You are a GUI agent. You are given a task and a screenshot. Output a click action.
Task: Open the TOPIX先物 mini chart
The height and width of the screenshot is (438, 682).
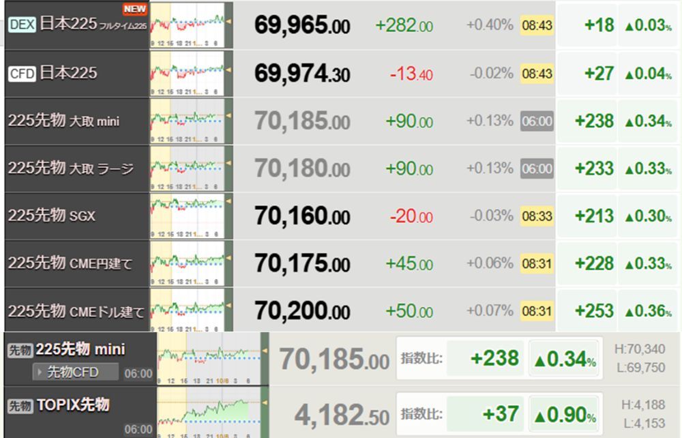(x=209, y=412)
